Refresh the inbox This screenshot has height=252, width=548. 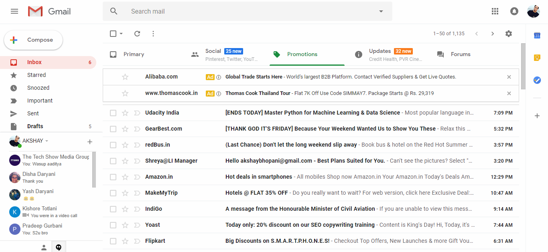pyautogui.click(x=137, y=34)
